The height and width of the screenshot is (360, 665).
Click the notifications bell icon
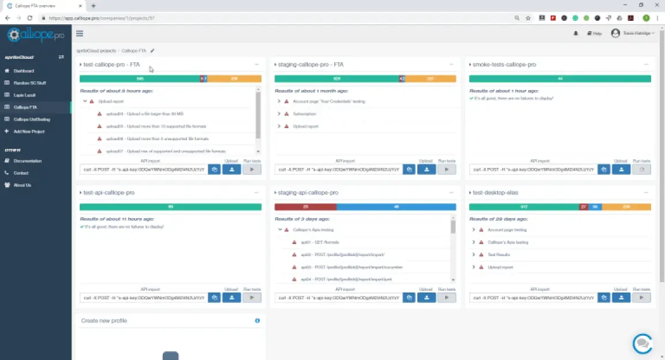pos(576,33)
